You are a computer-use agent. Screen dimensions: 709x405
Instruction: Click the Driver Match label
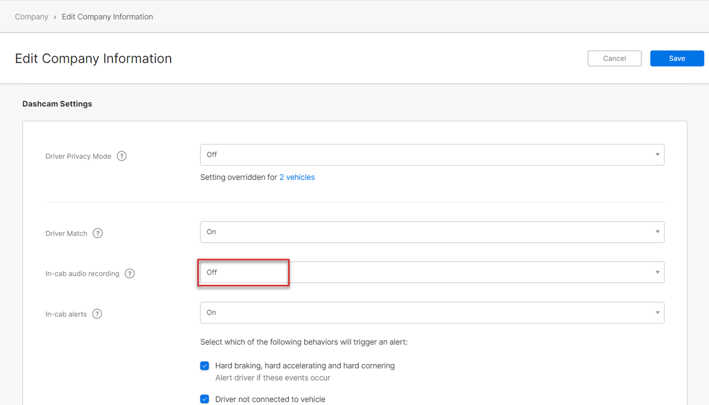click(x=66, y=233)
